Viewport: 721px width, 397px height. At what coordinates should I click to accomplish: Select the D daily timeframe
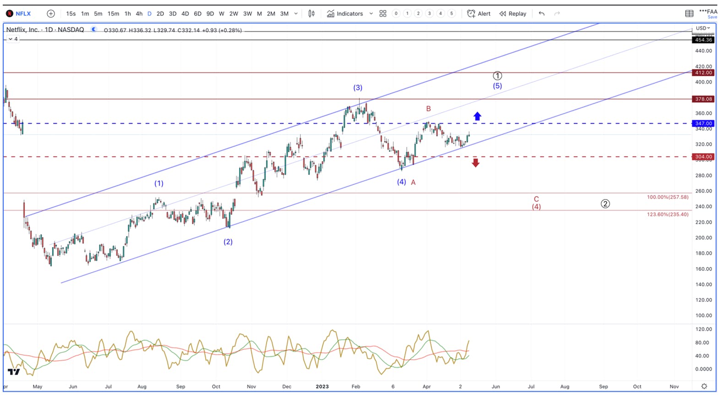149,14
